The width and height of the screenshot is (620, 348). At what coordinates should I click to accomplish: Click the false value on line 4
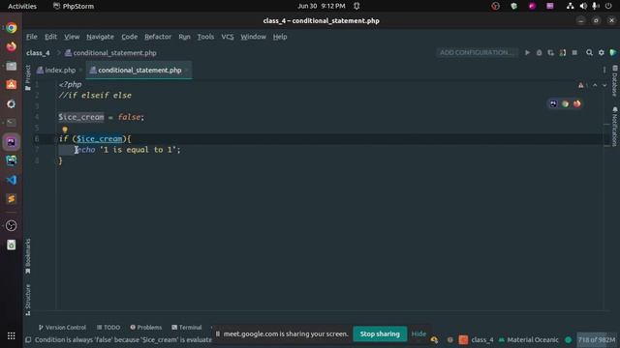tap(129, 117)
